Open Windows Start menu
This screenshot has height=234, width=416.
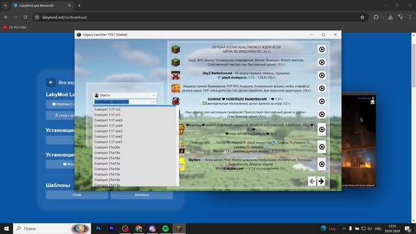pyautogui.click(x=6, y=228)
